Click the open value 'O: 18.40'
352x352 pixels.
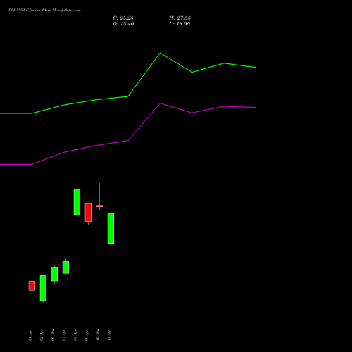pyautogui.click(x=123, y=24)
